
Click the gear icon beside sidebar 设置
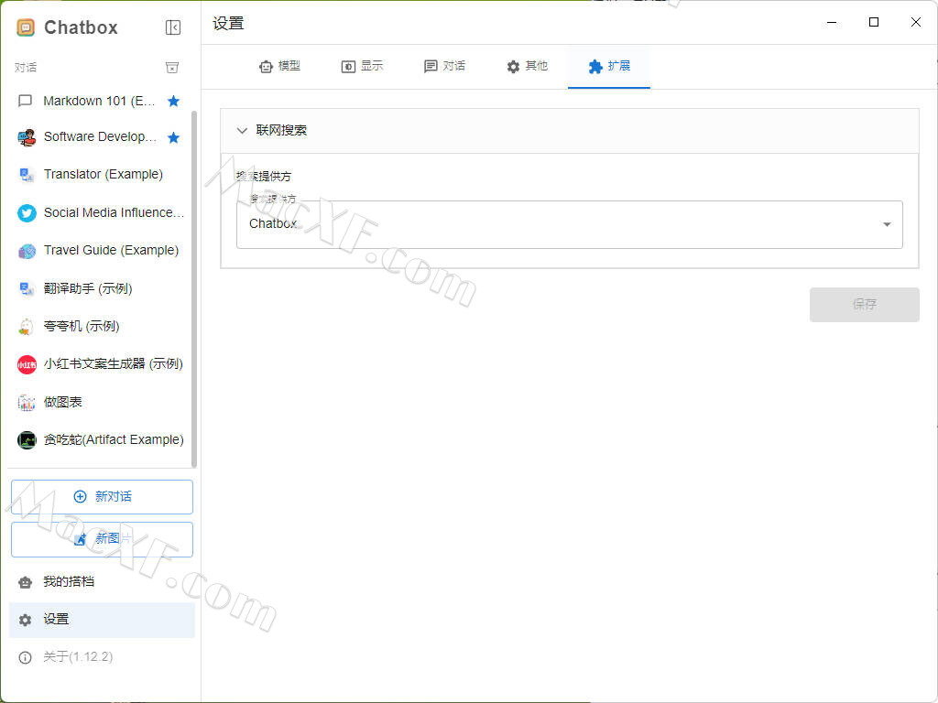[x=25, y=620]
